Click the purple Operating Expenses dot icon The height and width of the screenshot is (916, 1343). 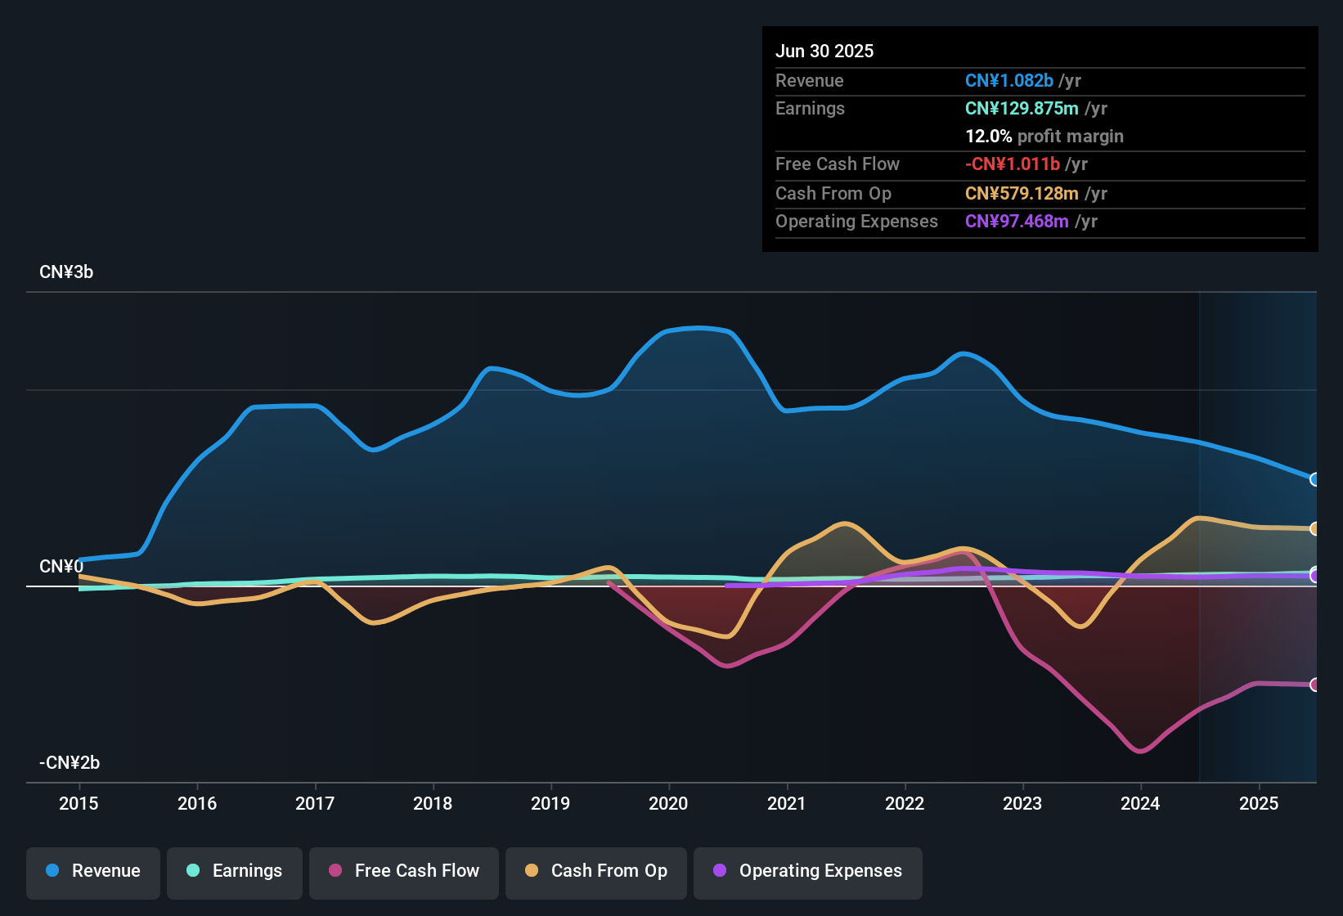click(719, 871)
